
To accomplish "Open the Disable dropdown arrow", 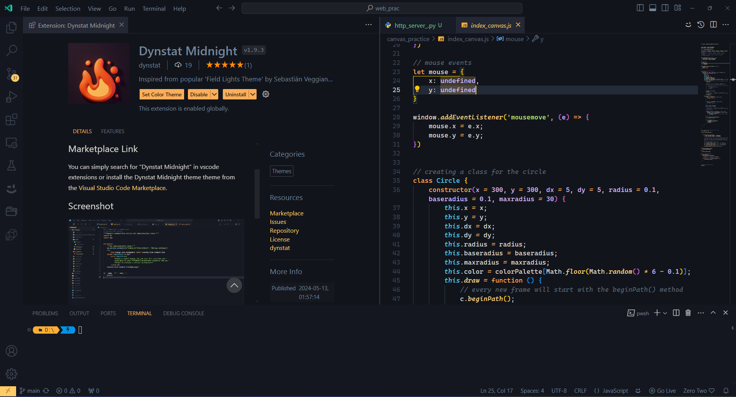I will coord(214,94).
